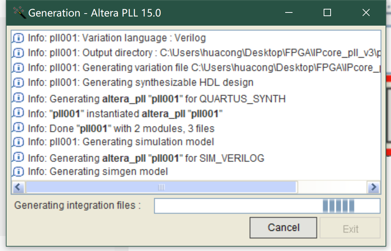
Task: Select the 'with 2 modules, 3 files' line
Action: point(121,129)
